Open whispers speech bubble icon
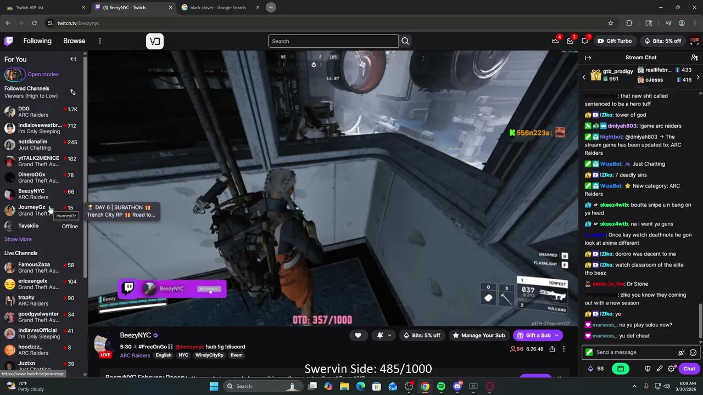Screen dimensions: 703x395 (x=585, y=41)
